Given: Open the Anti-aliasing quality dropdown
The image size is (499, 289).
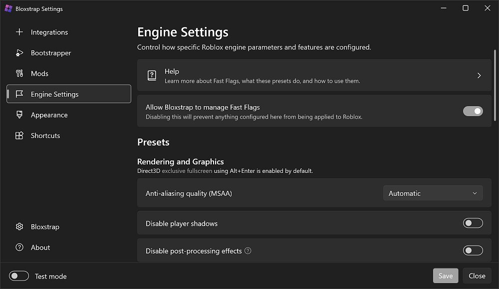Looking at the screenshot, I should (433, 193).
